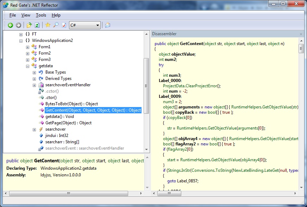Open the Tools menu
This screenshot has height=207, width=307.
point(41,15)
